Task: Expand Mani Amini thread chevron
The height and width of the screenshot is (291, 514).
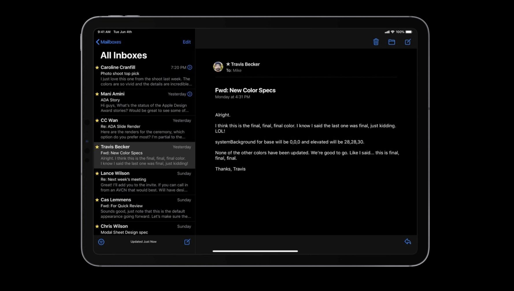Action: 190,94
